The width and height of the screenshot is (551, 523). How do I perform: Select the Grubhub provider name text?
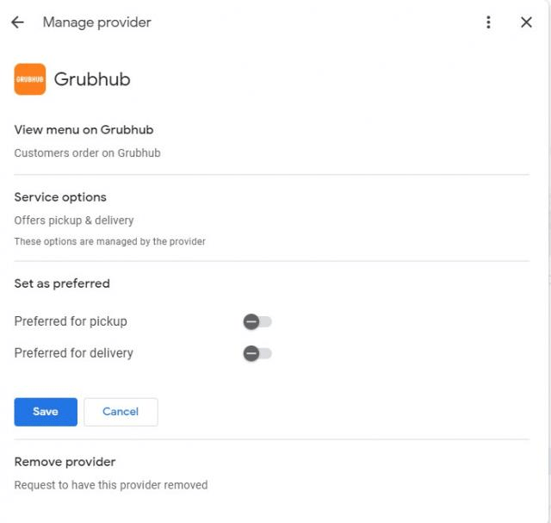click(92, 79)
